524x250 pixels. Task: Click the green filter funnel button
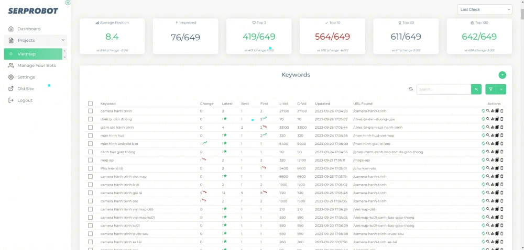(x=490, y=89)
